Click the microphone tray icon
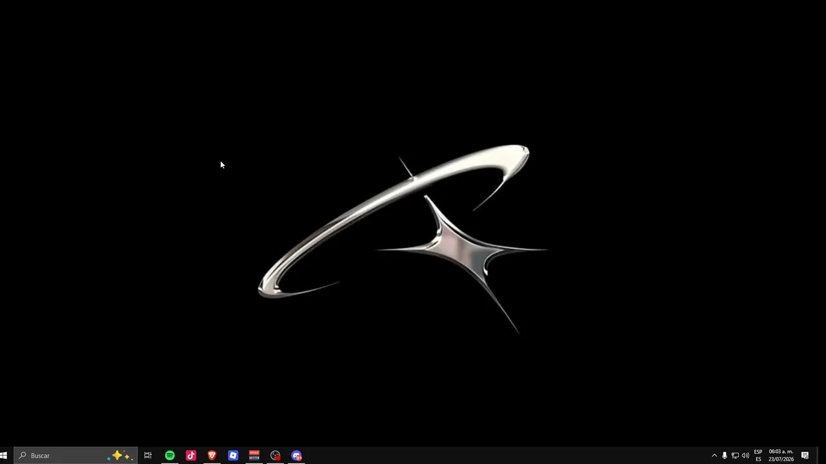This screenshot has height=464, width=826. click(x=724, y=456)
